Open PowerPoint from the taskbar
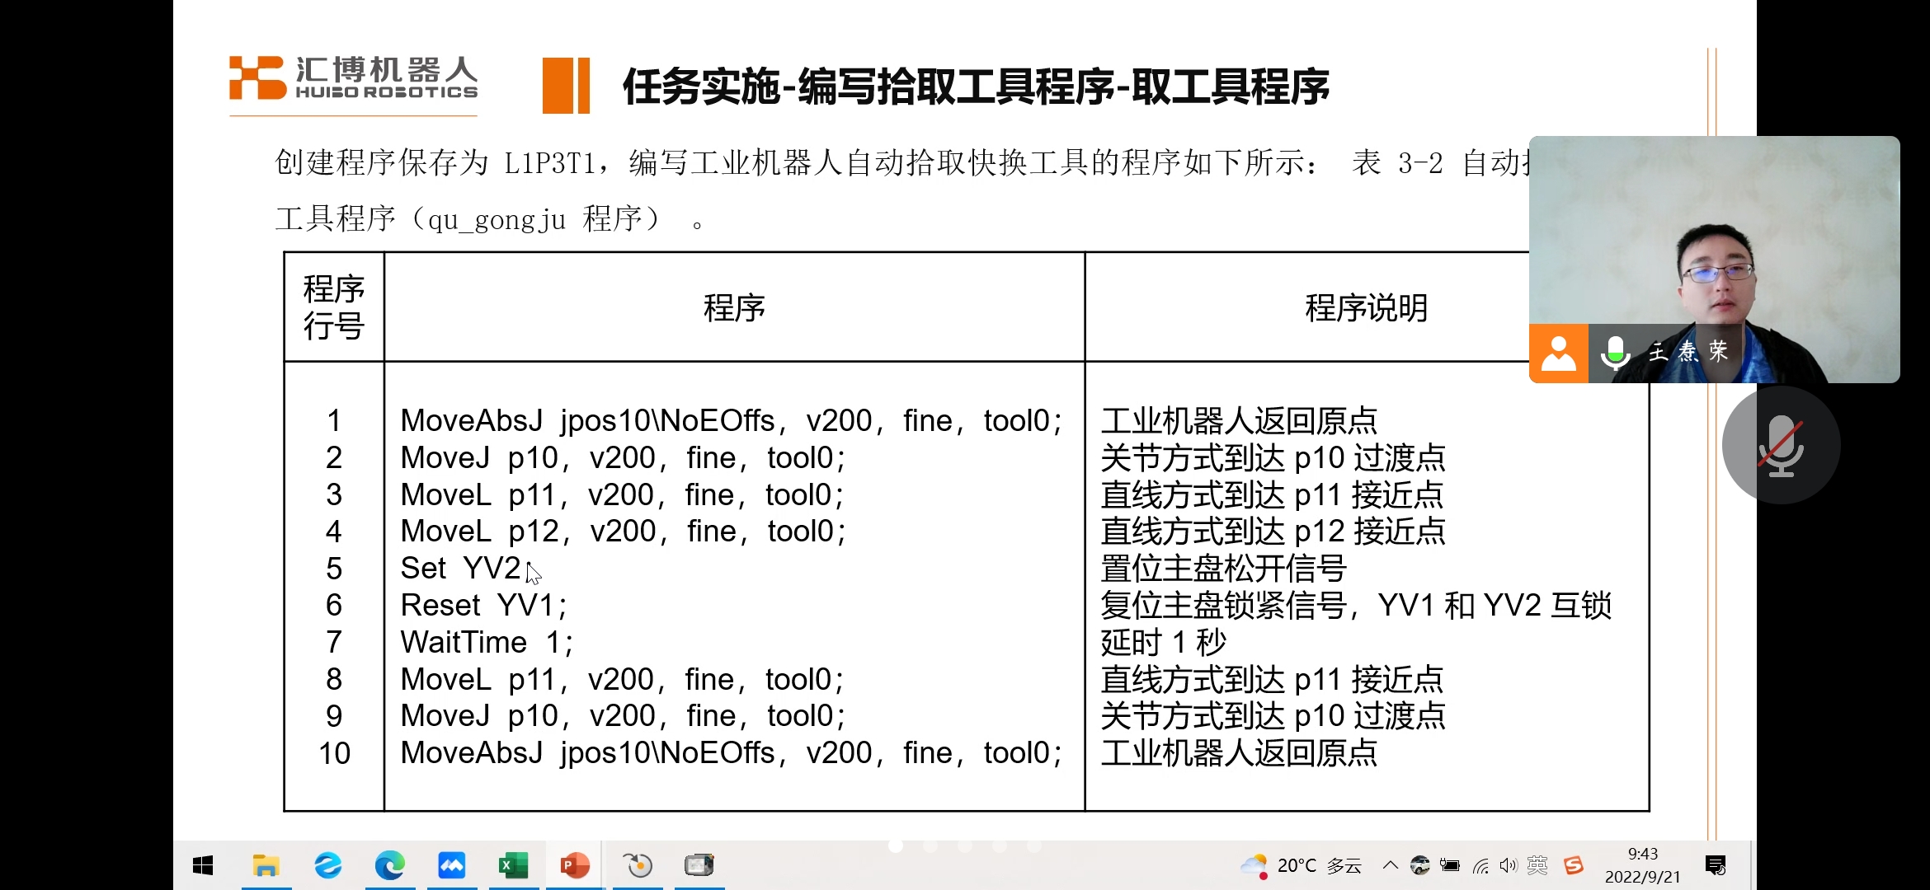Image resolution: width=1930 pixels, height=890 pixels. coord(575,865)
